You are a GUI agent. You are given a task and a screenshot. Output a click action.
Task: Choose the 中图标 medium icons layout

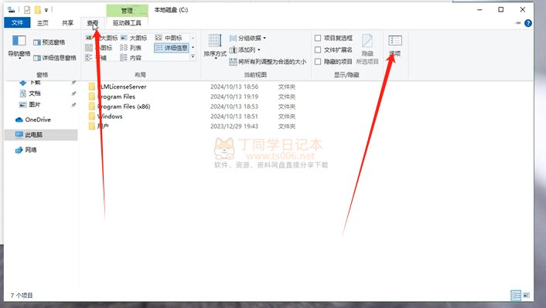point(169,38)
